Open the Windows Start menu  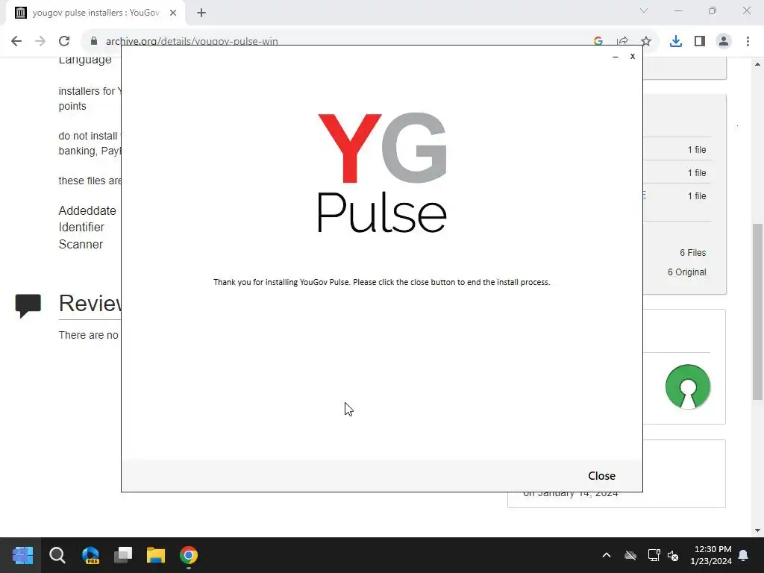click(22, 555)
